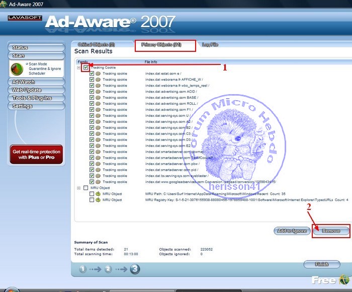The width and height of the screenshot is (352, 292).
Task: Click the Finish button
Action: tap(322, 264)
